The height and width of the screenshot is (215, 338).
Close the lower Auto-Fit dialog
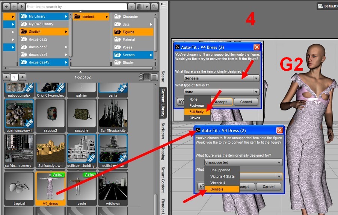279,130
